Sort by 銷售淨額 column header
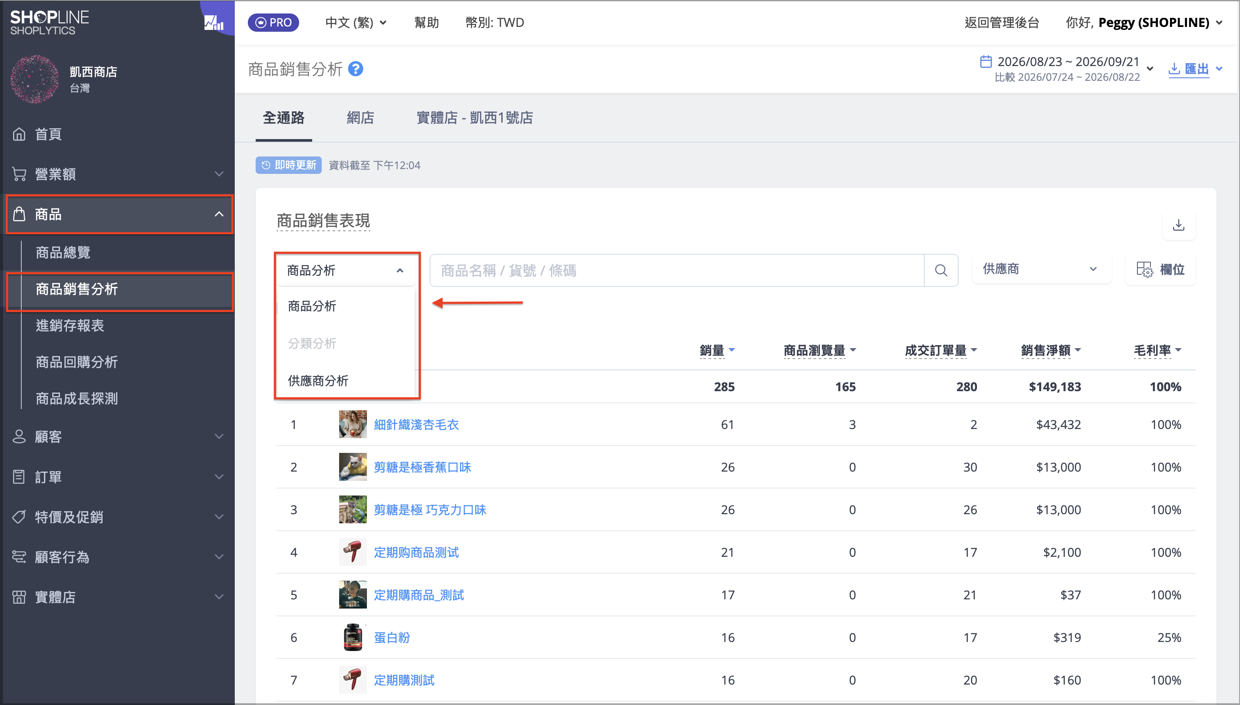 tap(1050, 350)
